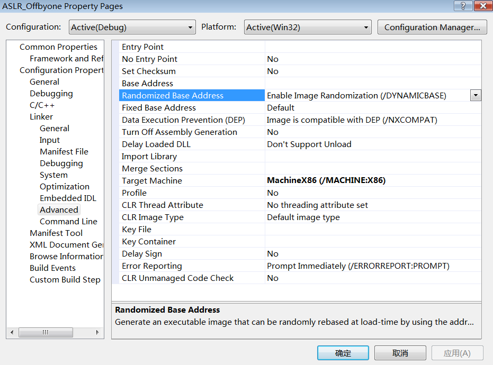This screenshot has height=365, width=493.
Task: Select Manifest Tool tree item
Action: click(56, 233)
